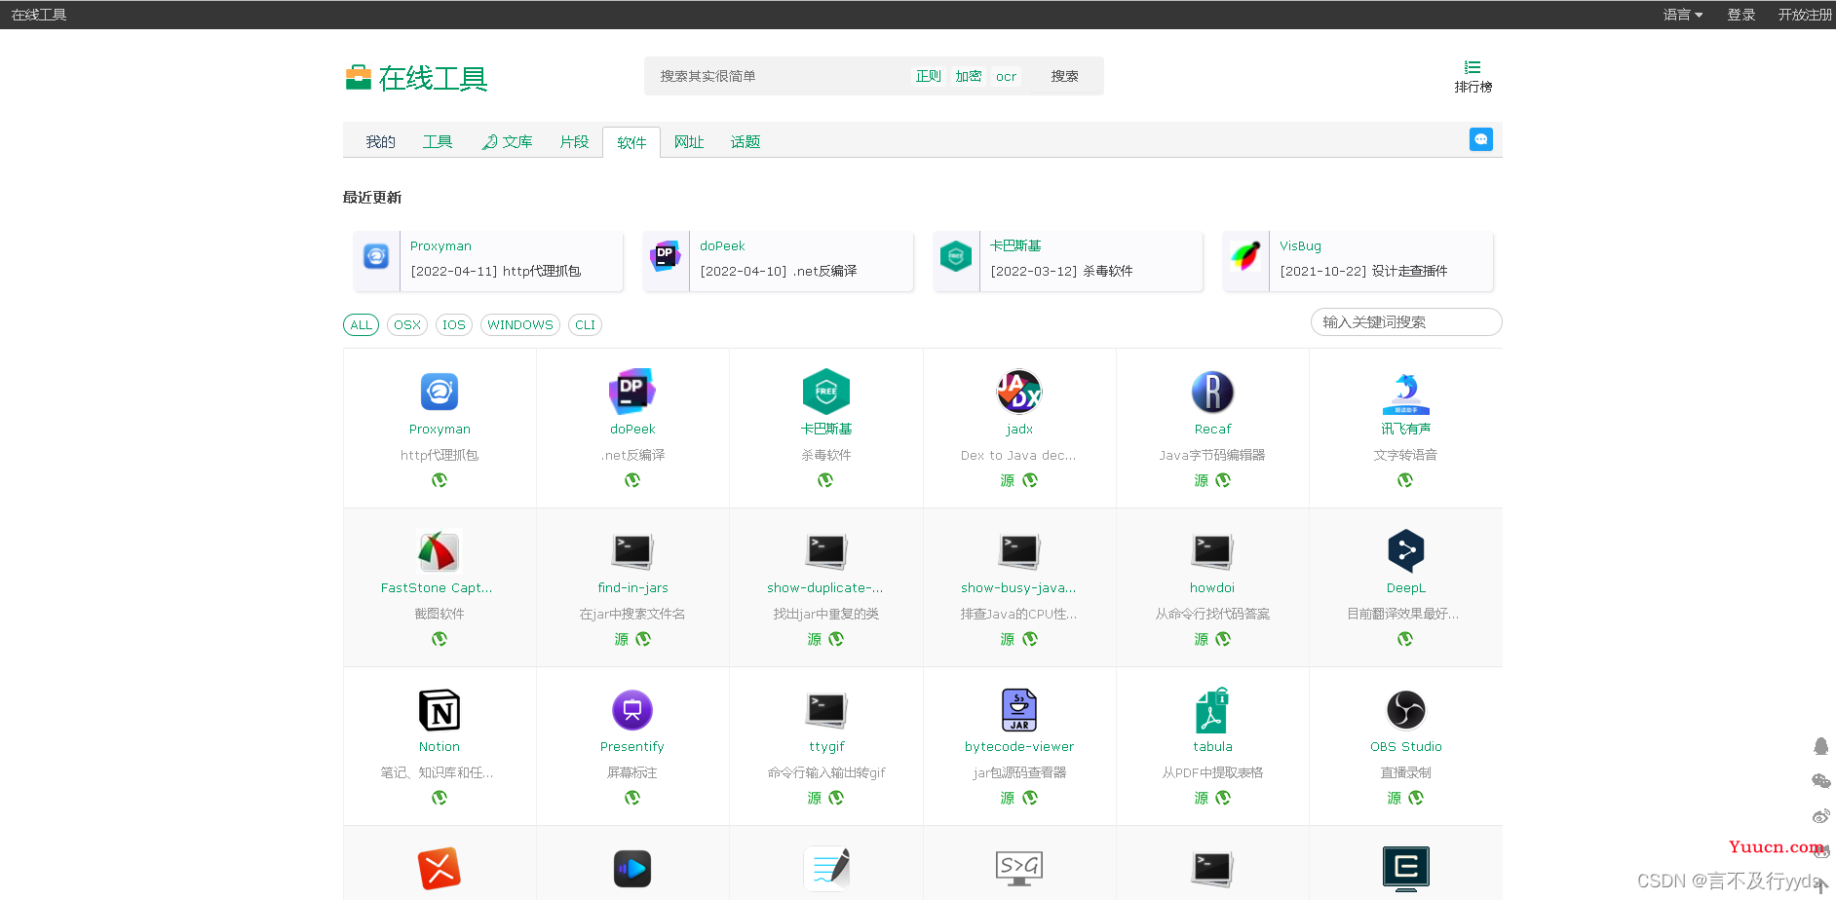Filter software by ALL tag
Viewport: 1836px width, 900px height.
coord(361,325)
